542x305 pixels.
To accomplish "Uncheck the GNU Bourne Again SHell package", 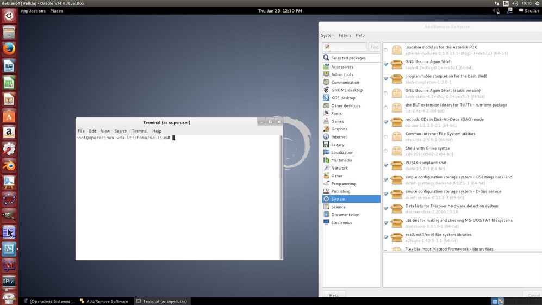I will tap(386, 65).
